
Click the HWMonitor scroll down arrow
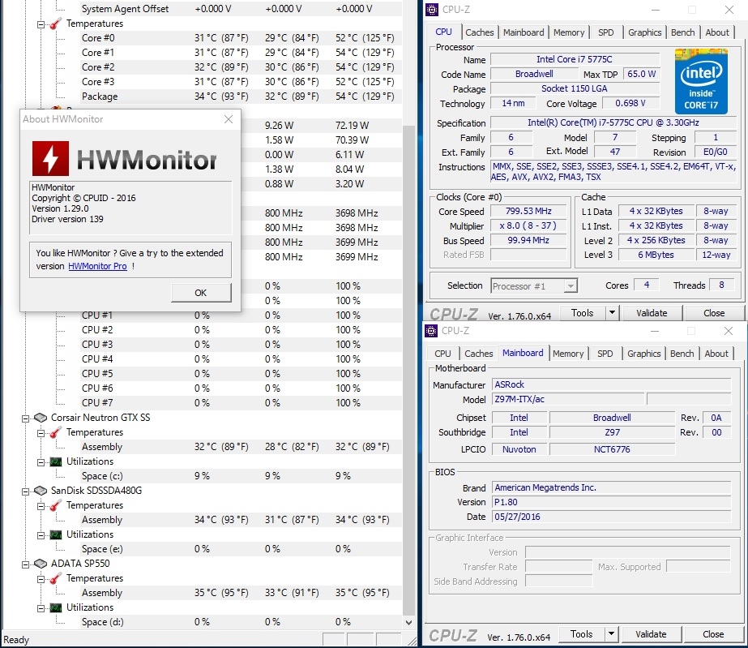[x=408, y=622]
